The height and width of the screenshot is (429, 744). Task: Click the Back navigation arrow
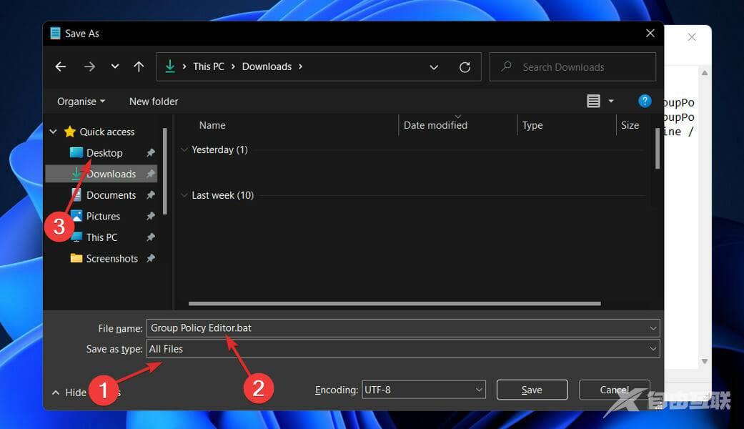point(61,66)
